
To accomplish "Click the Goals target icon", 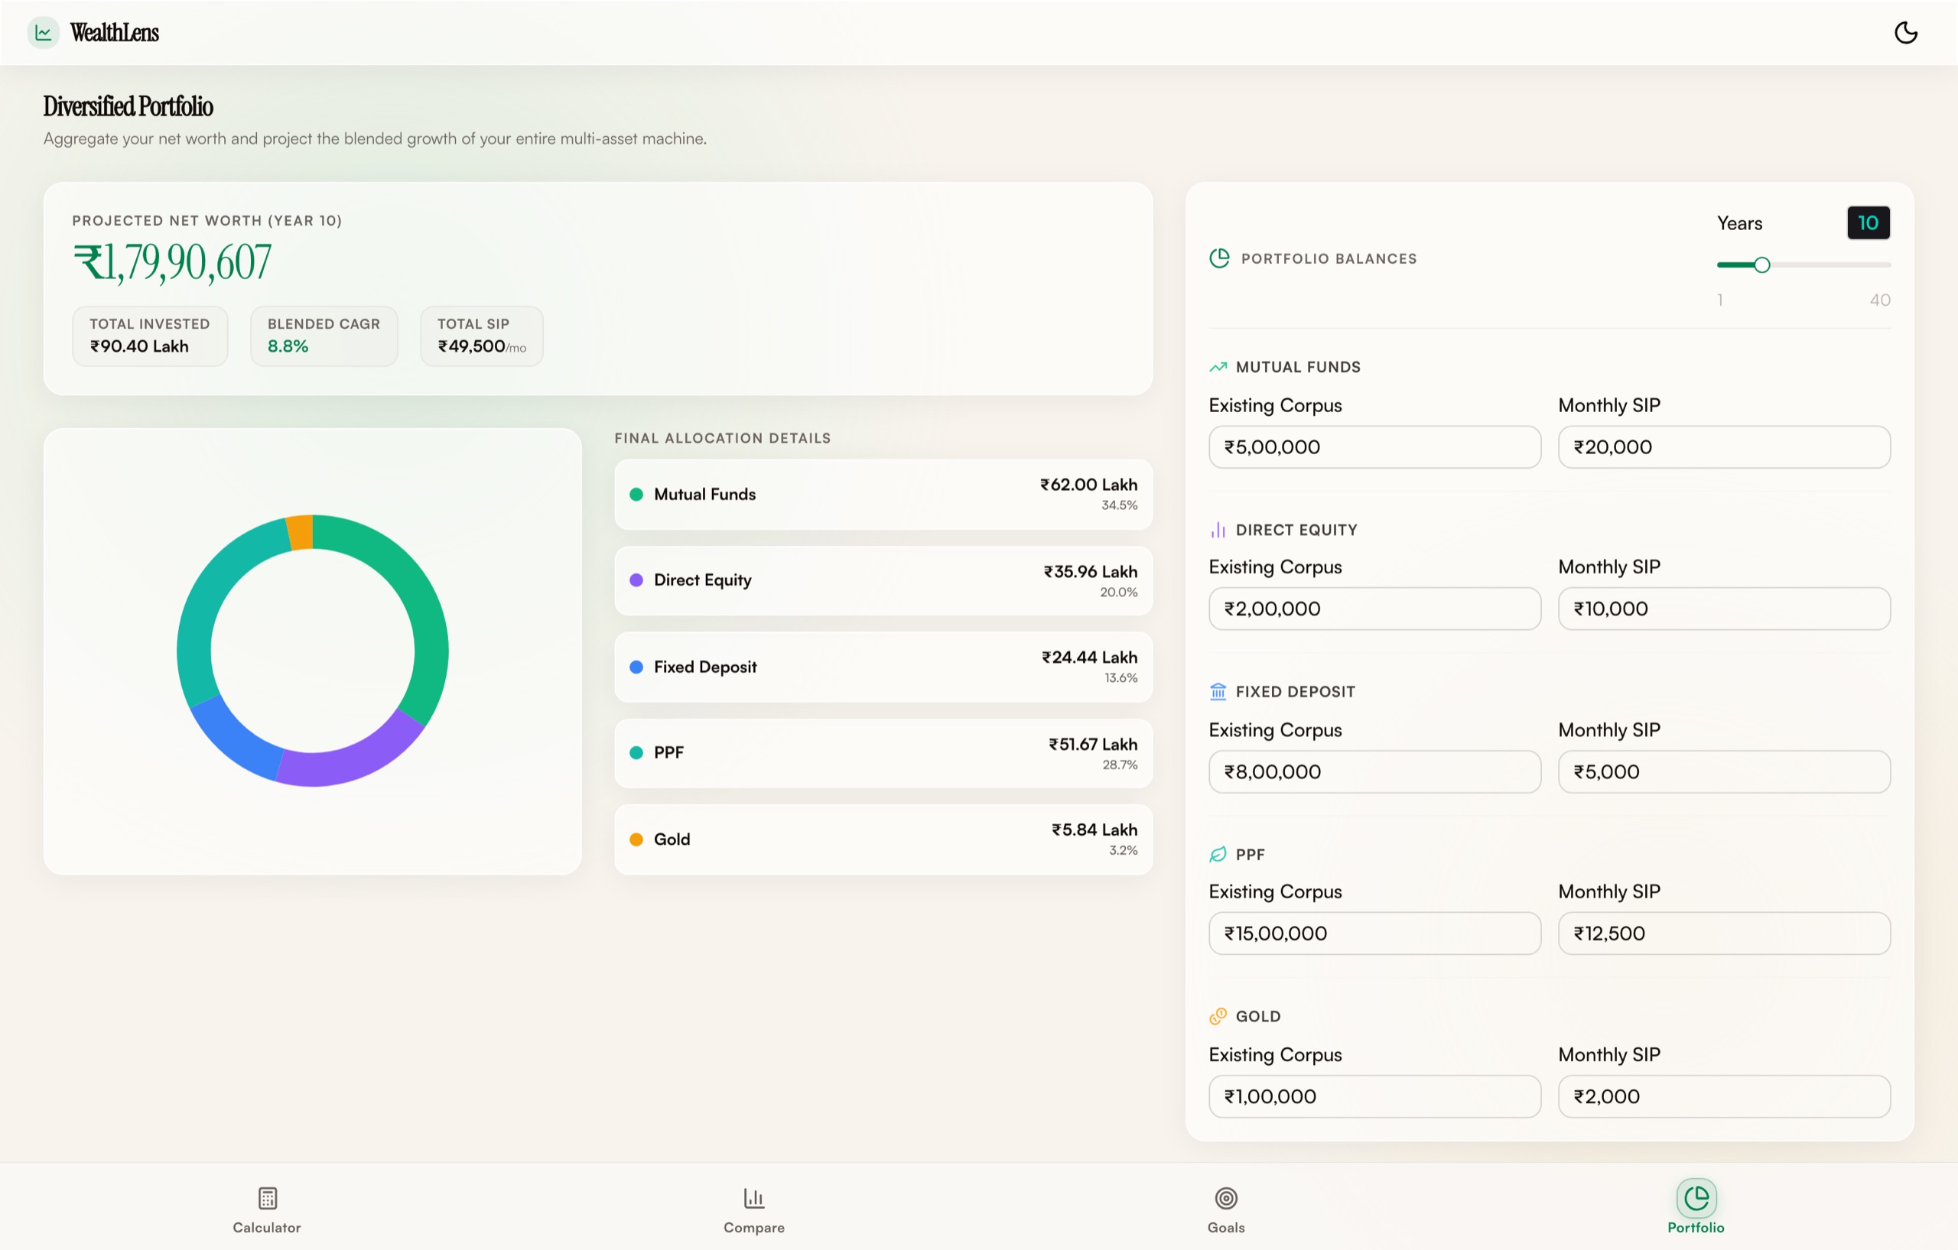I will 1225,1198.
